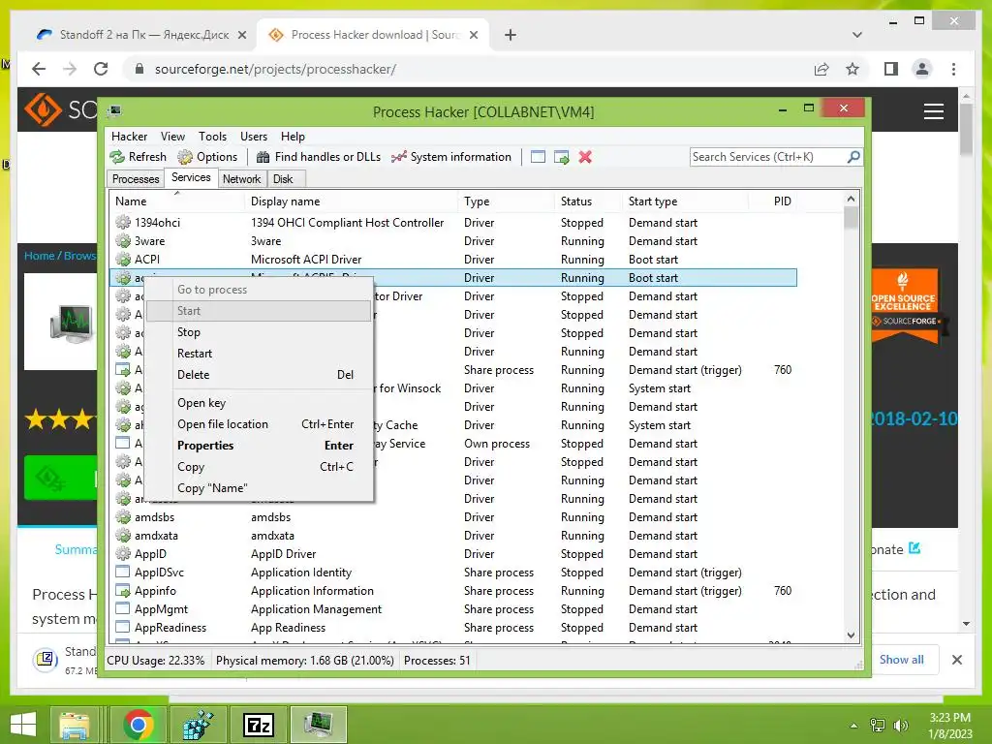Image resolution: width=992 pixels, height=744 pixels.
Task: Click the Process Hacker taskbar icon
Action: pyautogui.click(x=318, y=725)
